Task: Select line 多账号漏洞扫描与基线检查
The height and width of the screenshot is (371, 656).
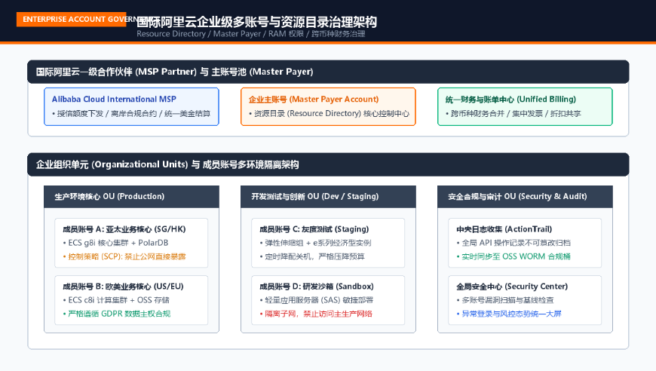Action: point(505,300)
